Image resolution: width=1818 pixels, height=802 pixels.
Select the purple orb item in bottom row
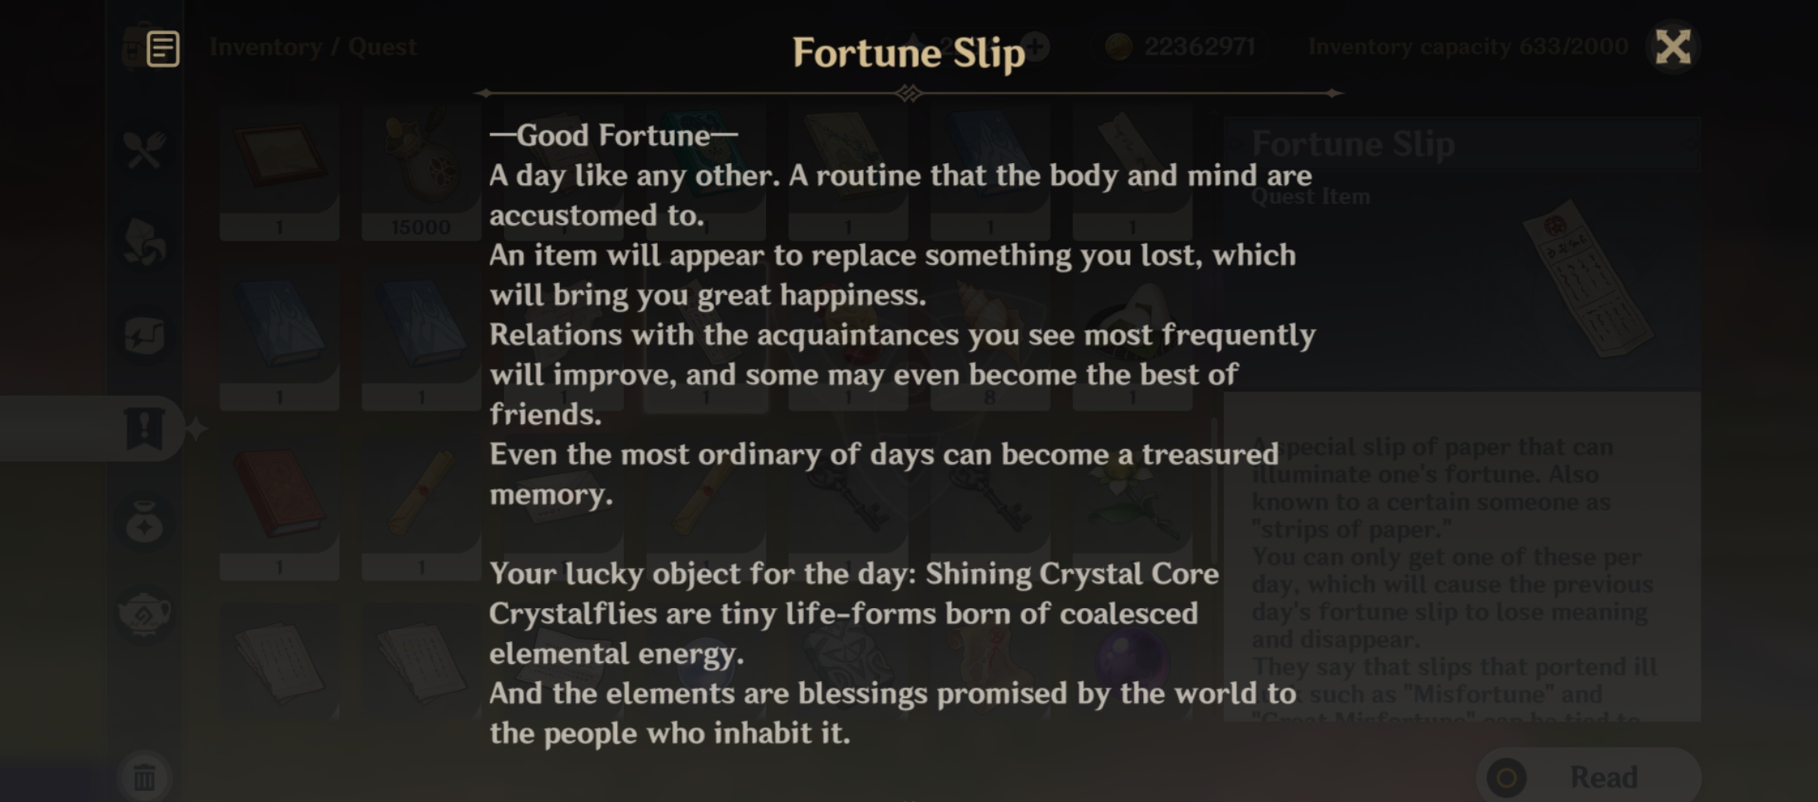tap(1131, 661)
